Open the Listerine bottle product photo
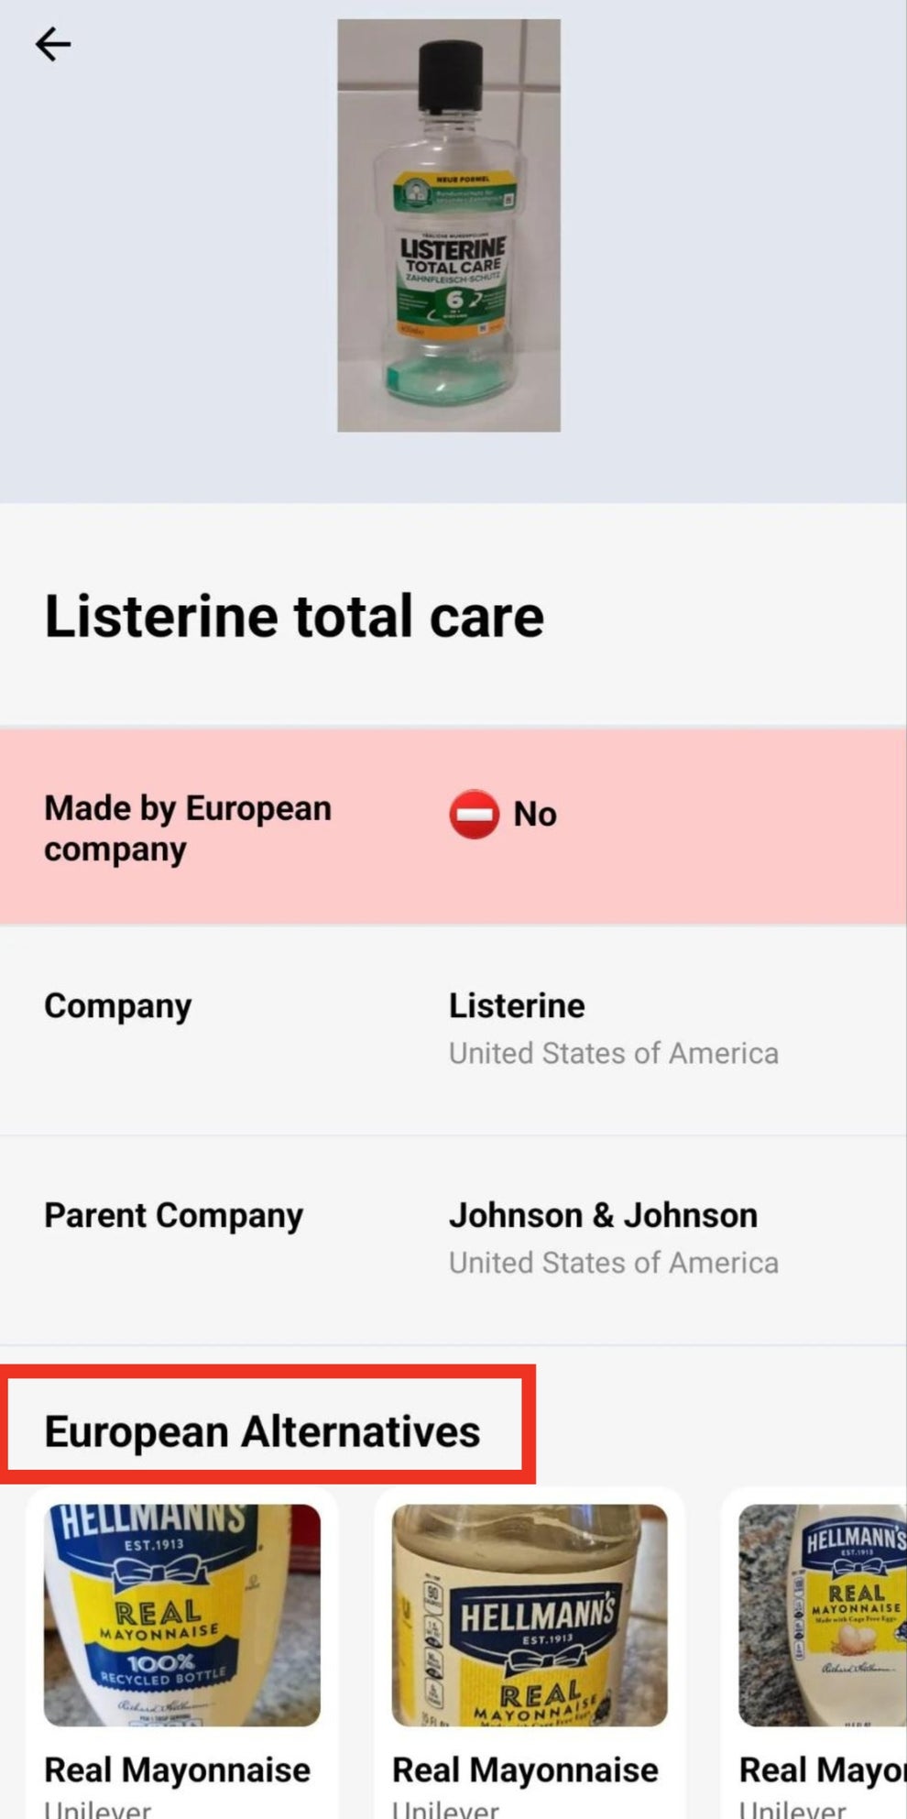 (449, 225)
